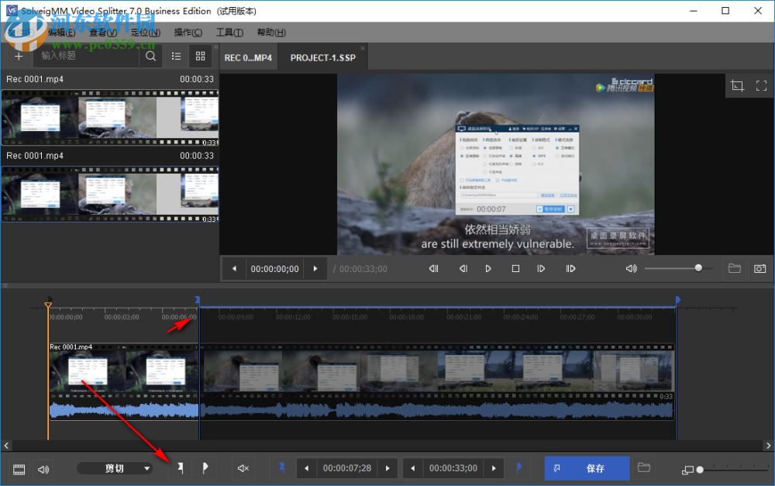Click the blue pin marker icon near the timecode
This screenshot has width=775, height=486.
pyautogui.click(x=281, y=468)
